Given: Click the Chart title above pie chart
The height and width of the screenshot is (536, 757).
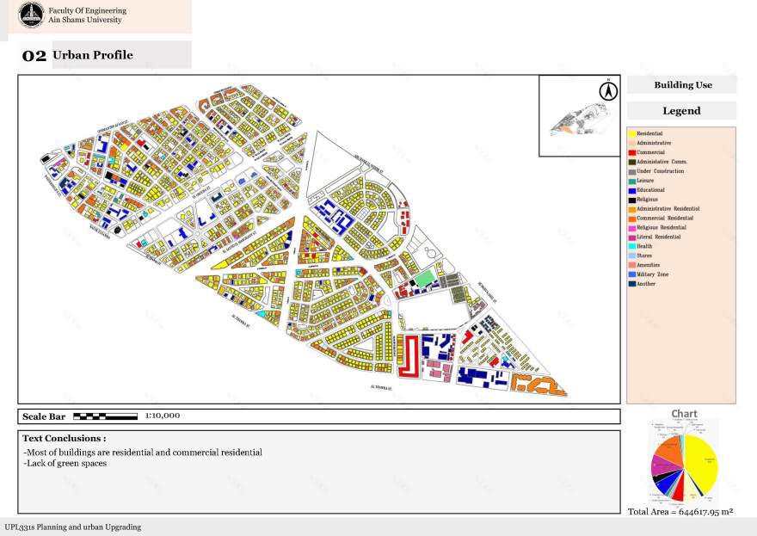Looking at the screenshot, I should pyautogui.click(x=684, y=414).
